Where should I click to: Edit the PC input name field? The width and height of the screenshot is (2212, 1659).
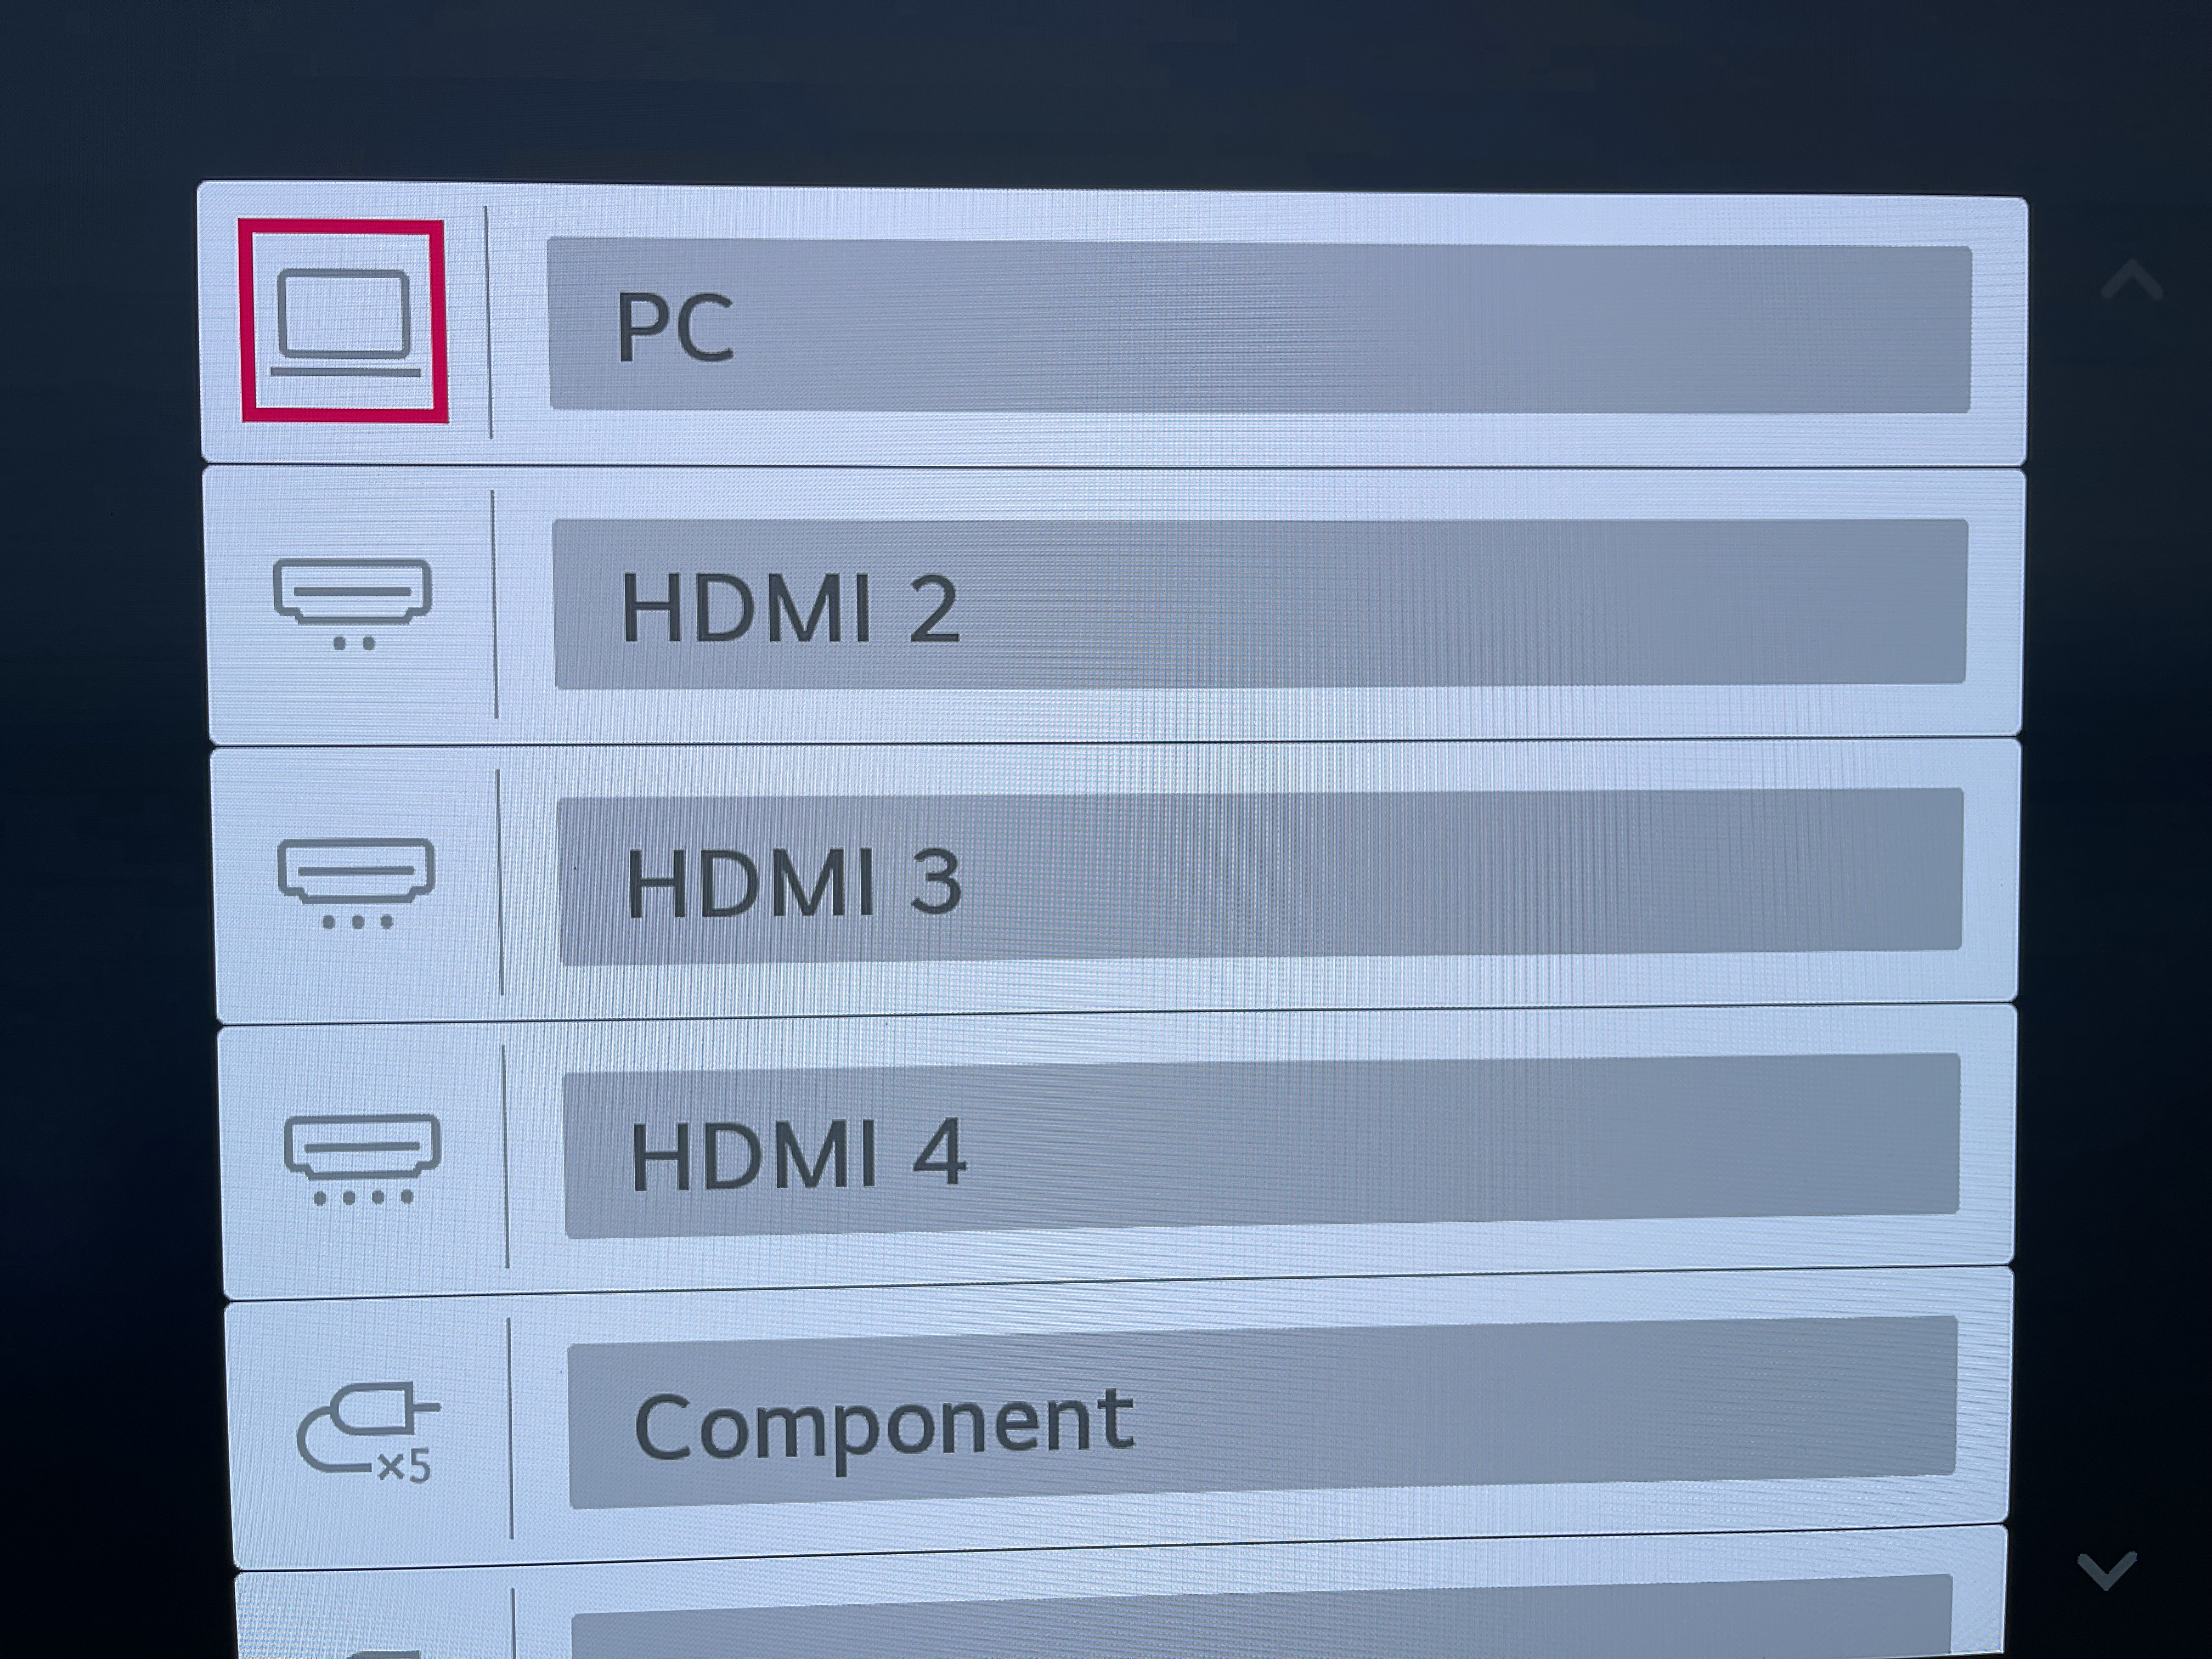1260,326
